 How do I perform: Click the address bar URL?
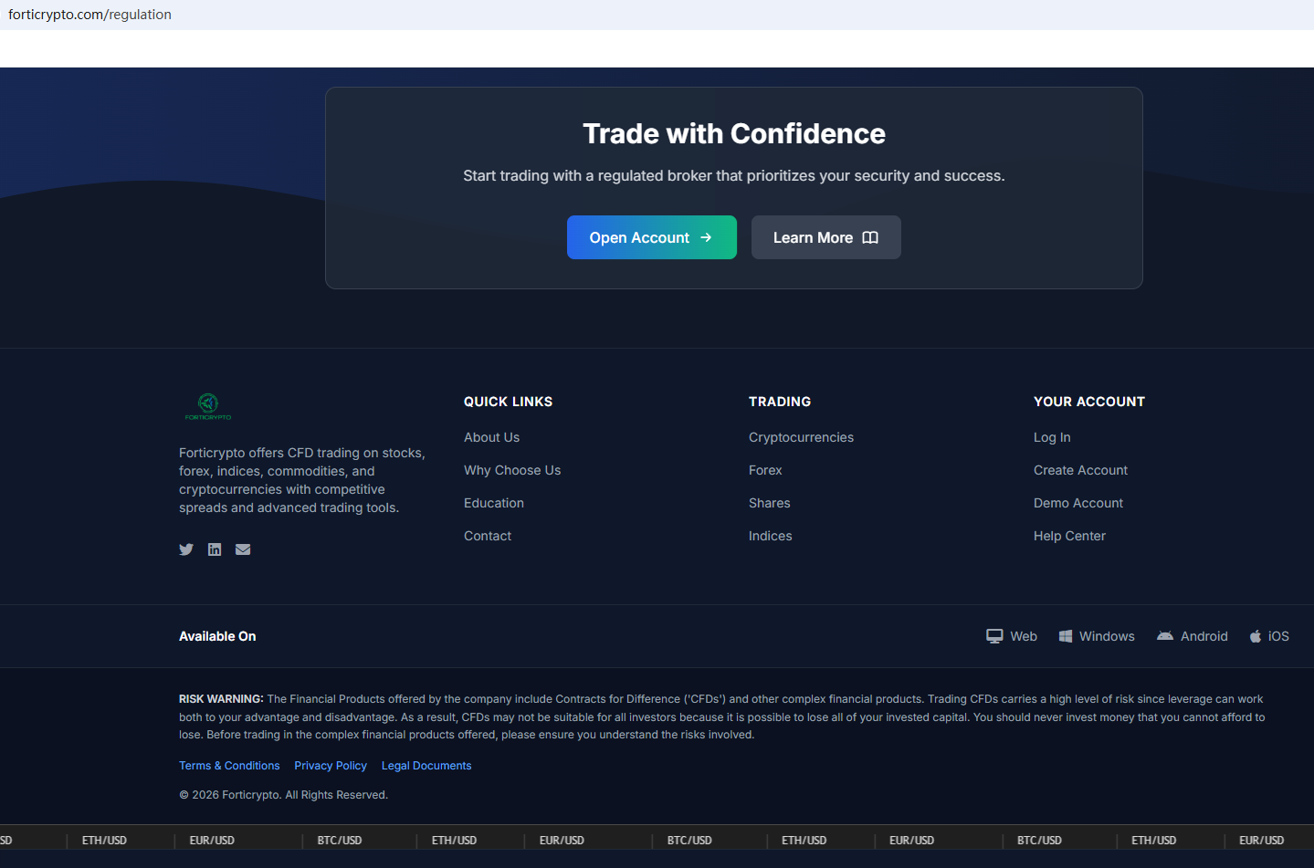(x=89, y=15)
